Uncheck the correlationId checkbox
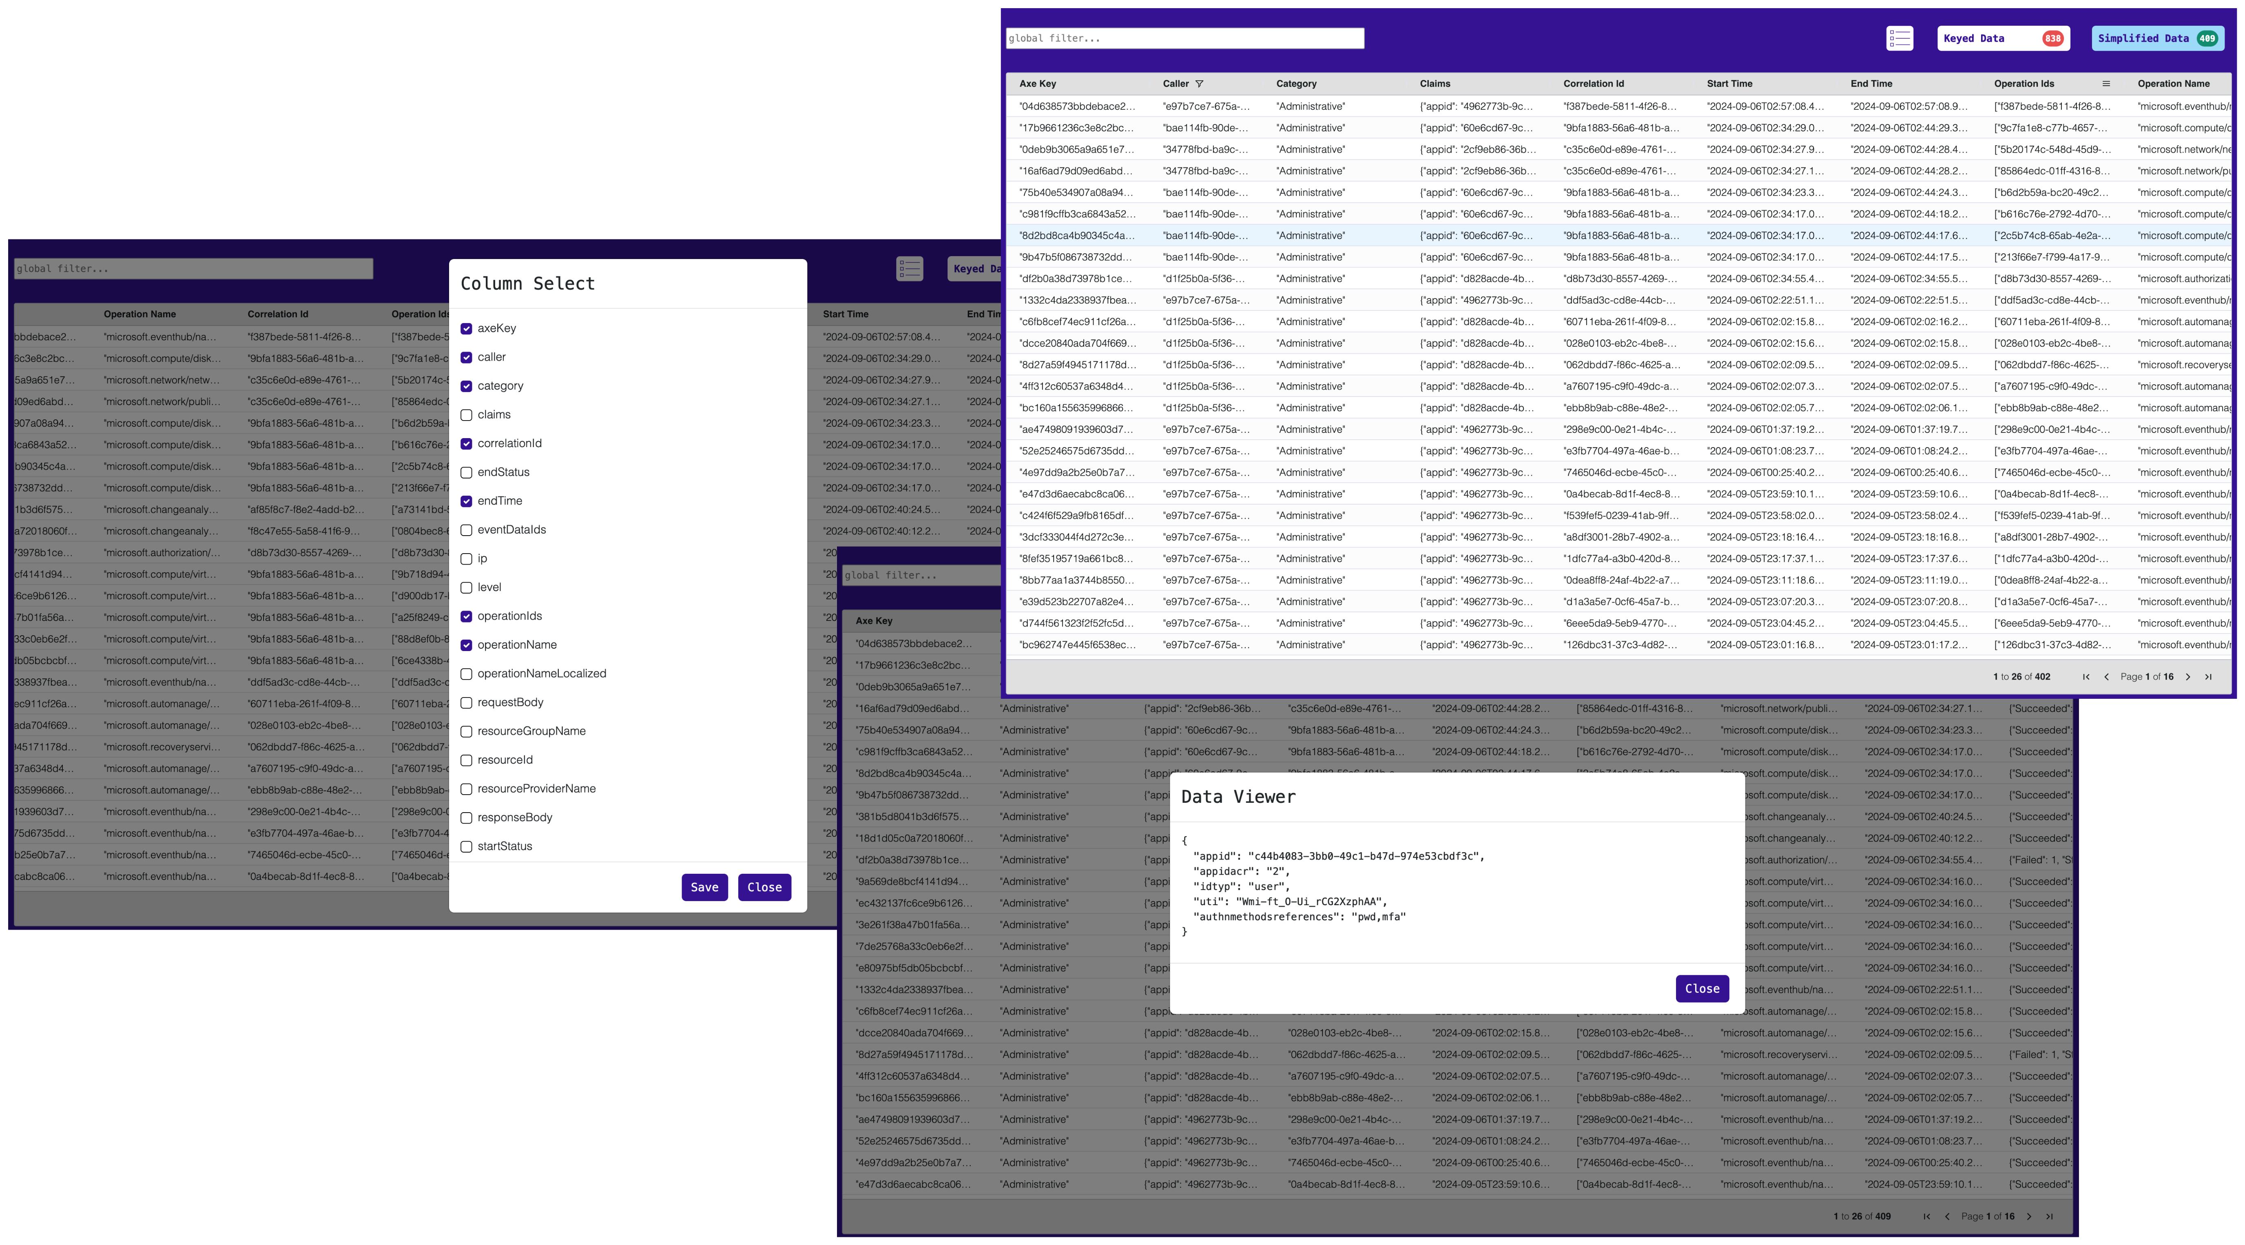 pos(466,444)
